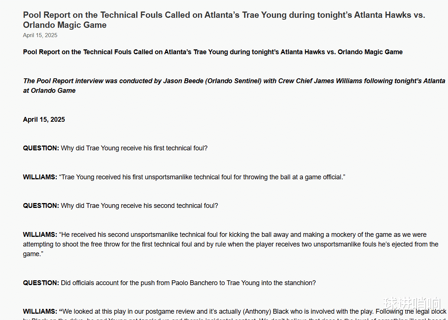Click Paolo Banchero's name in the third question
Screen dimensions: 448x320
click(194, 283)
